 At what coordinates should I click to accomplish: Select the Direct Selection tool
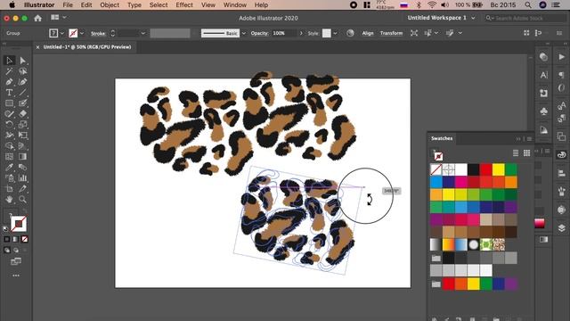(x=22, y=61)
